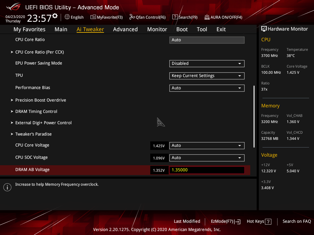
Task: Toggle AURA ON/OFF(F4)
Action: click(223, 17)
